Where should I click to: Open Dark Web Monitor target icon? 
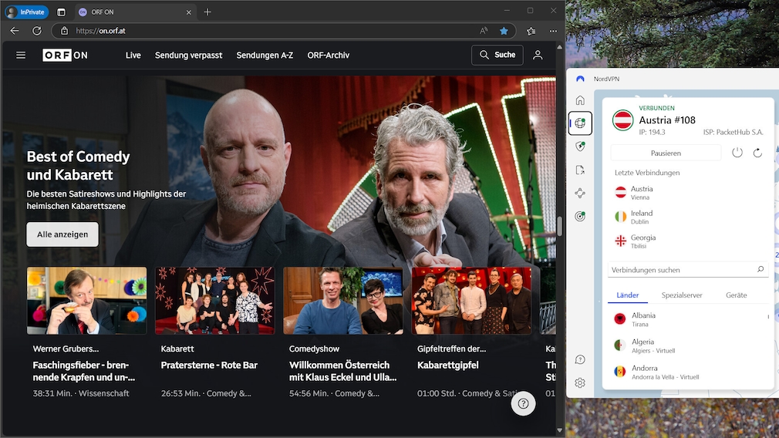[x=580, y=217]
